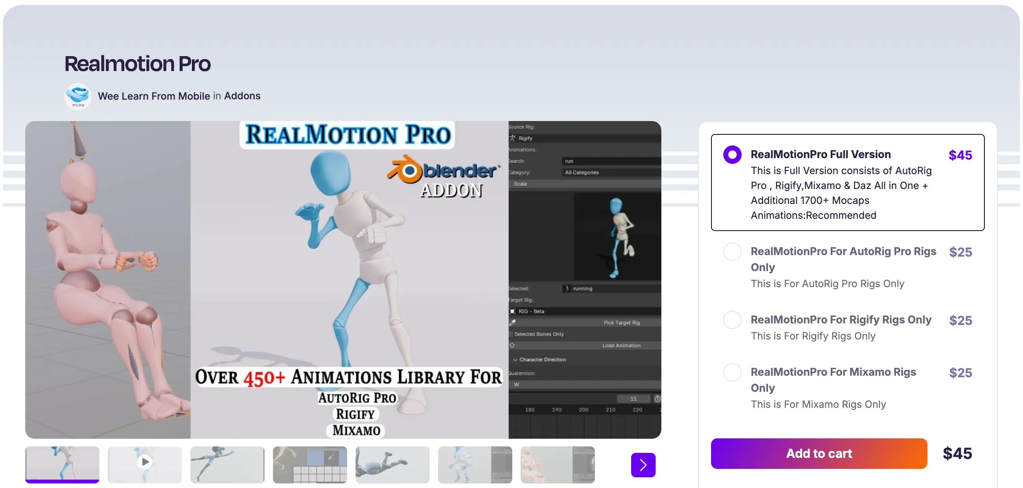Image resolution: width=1023 pixels, height=488 pixels.
Task: Click the main RealMotion Pro preview image
Action: [343, 280]
